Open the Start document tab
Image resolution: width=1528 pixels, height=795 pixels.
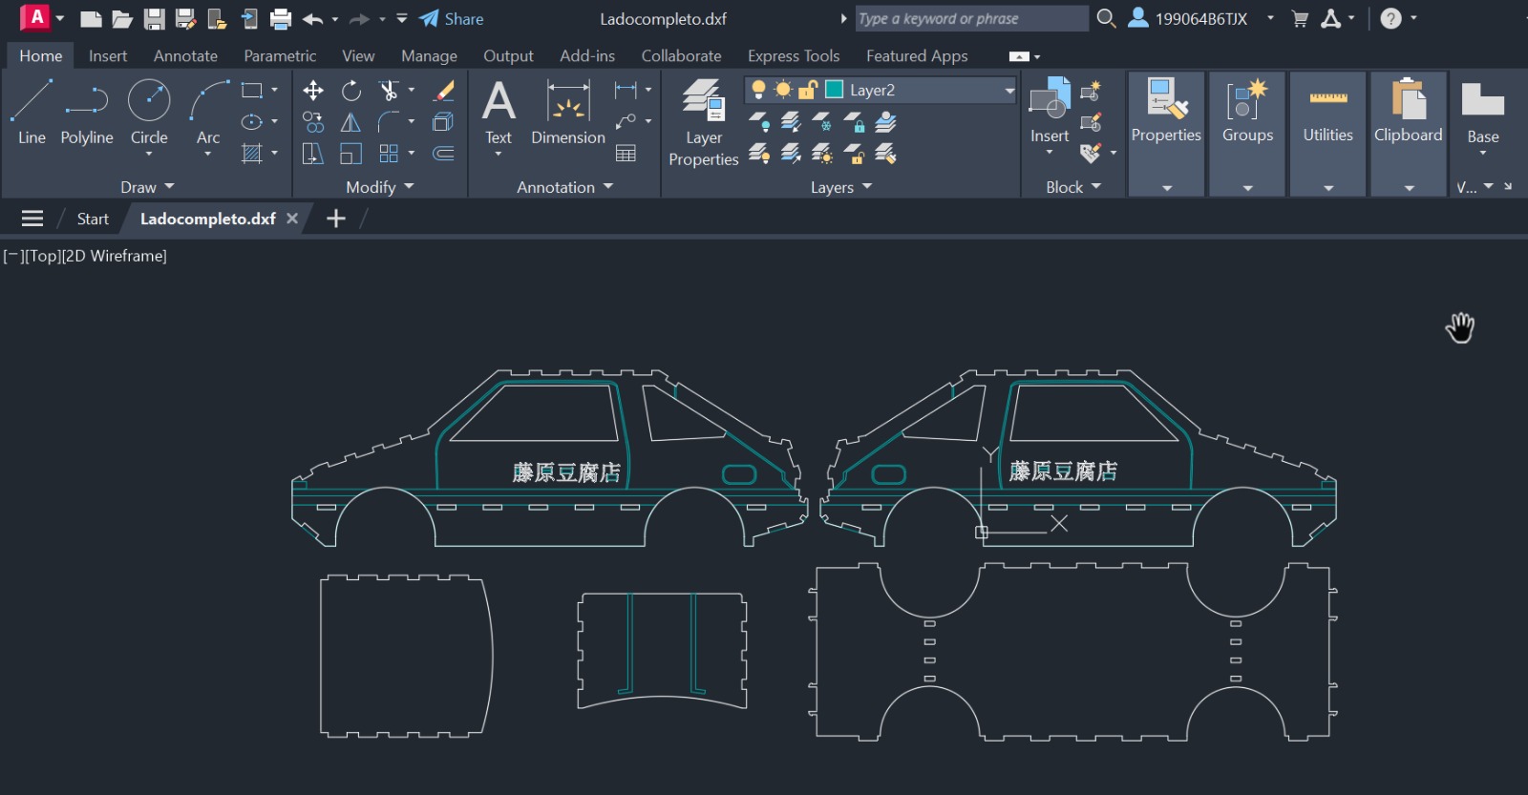(93, 219)
